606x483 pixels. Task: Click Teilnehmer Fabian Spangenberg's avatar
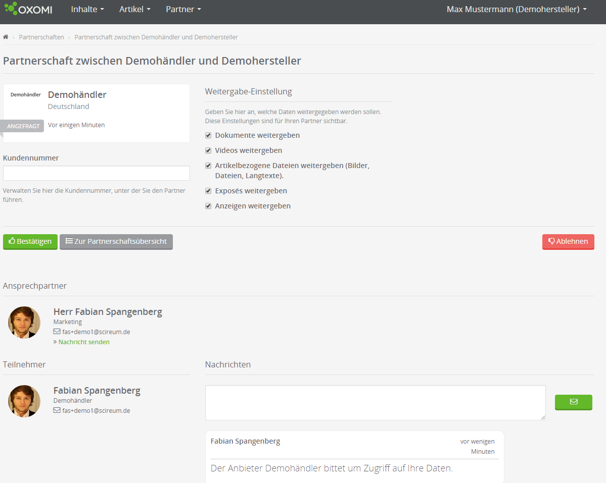[24, 401]
